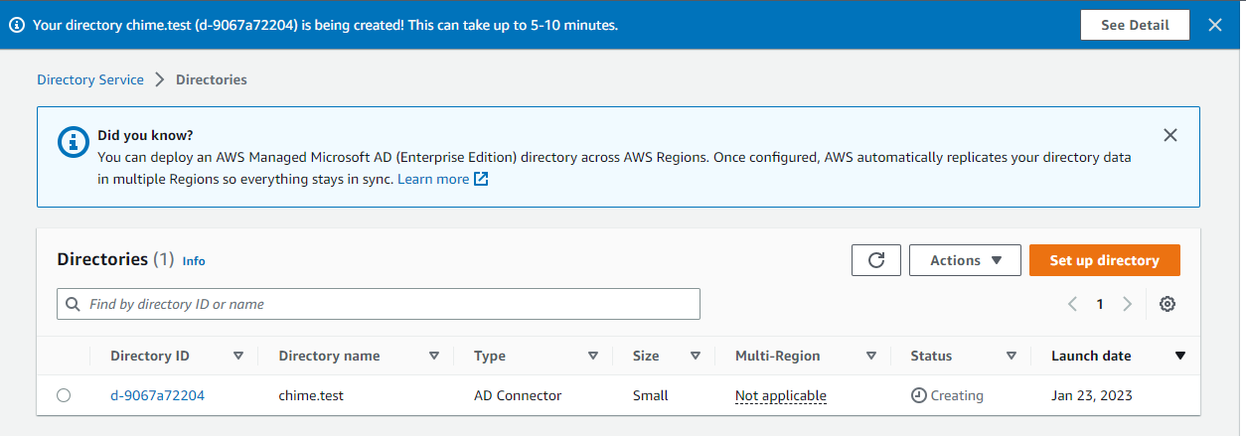Sort by Directory ID column arrow
This screenshot has height=436, width=1246.
238,356
